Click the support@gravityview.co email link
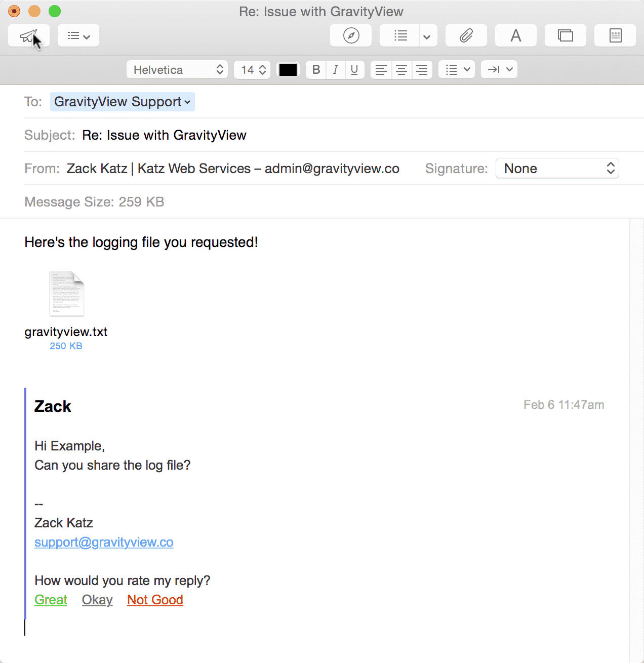644x663 pixels. pos(104,542)
